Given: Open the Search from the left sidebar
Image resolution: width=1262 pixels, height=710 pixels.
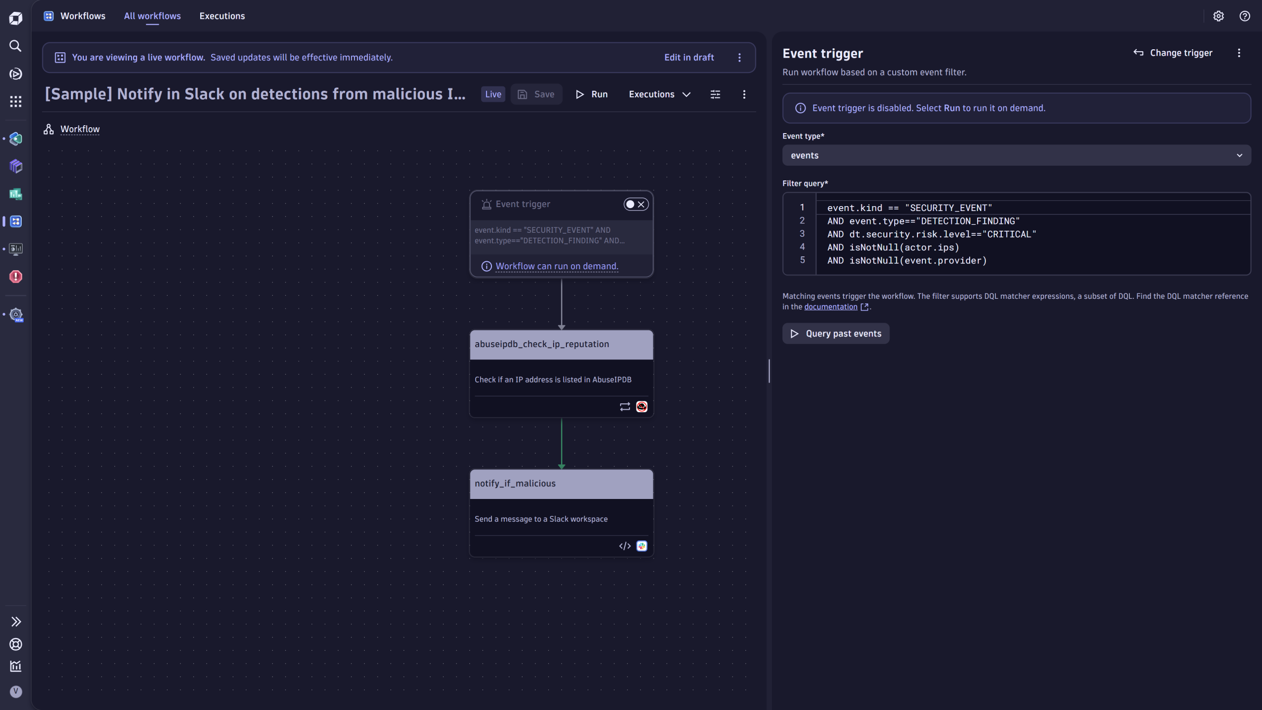Looking at the screenshot, I should (15, 46).
